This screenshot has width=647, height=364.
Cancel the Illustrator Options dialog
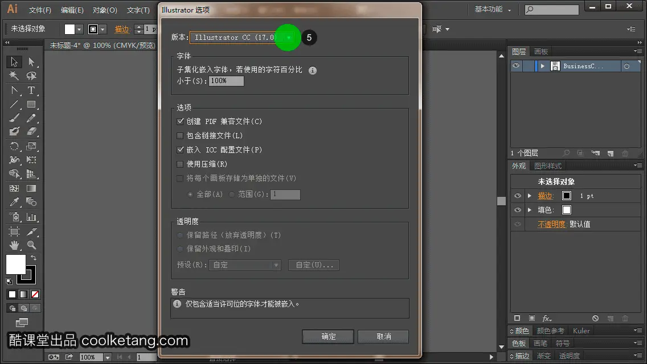383,336
